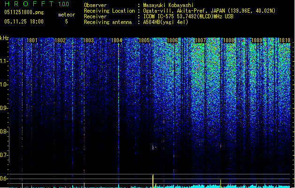Click the HROFFT 1.0.0 title text
This screenshot has height=188, width=295.
tap(37, 4)
